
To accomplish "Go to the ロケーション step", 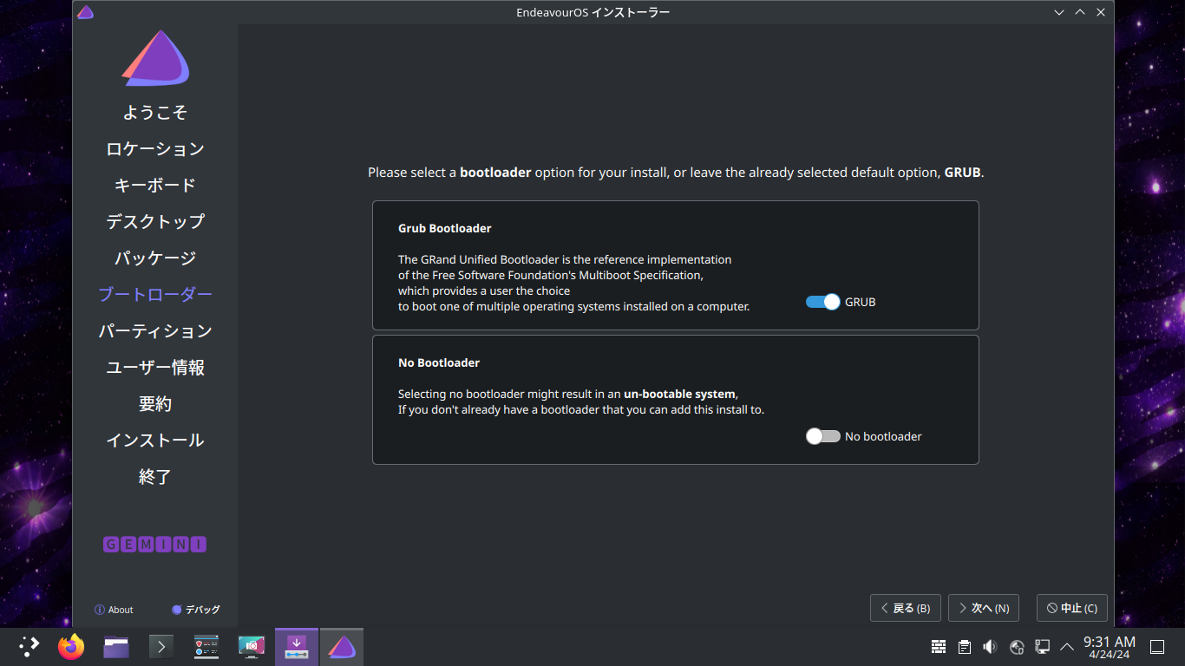I will click(155, 149).
